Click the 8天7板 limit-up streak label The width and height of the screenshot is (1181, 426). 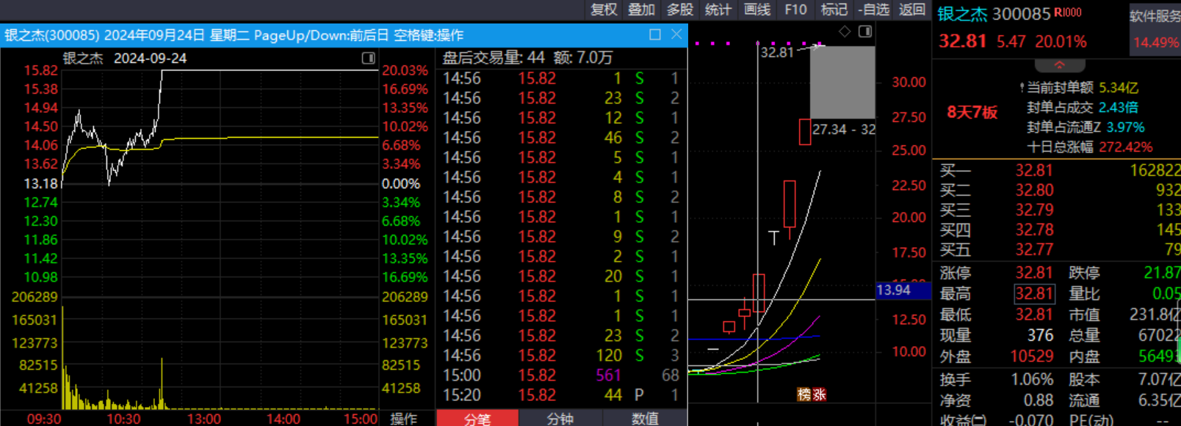[972, 112]
